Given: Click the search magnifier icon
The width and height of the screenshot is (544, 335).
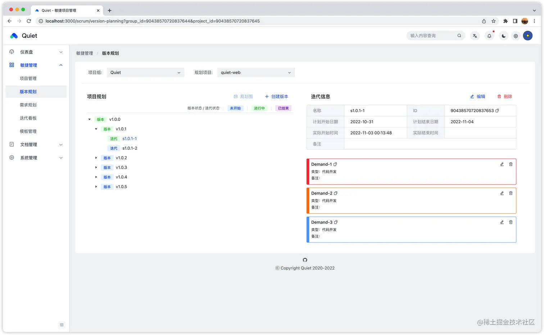Looking at the screenshot, I should click(x=459, y=36).
